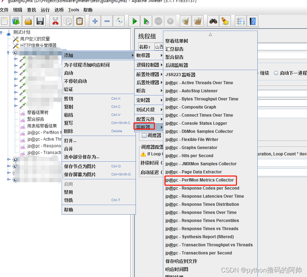
Task: Click the Reset search brush icon
Action: (225, 21)
